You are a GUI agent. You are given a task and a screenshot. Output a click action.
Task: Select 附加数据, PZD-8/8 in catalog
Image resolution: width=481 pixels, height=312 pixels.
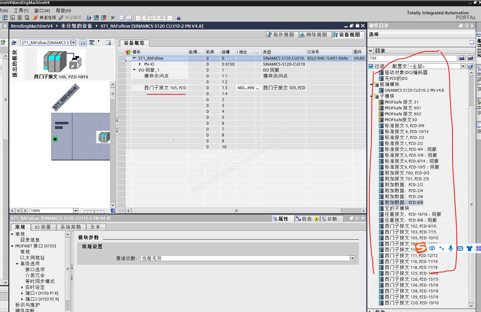coord(404,203)
